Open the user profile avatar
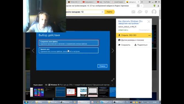 (154, 12)
